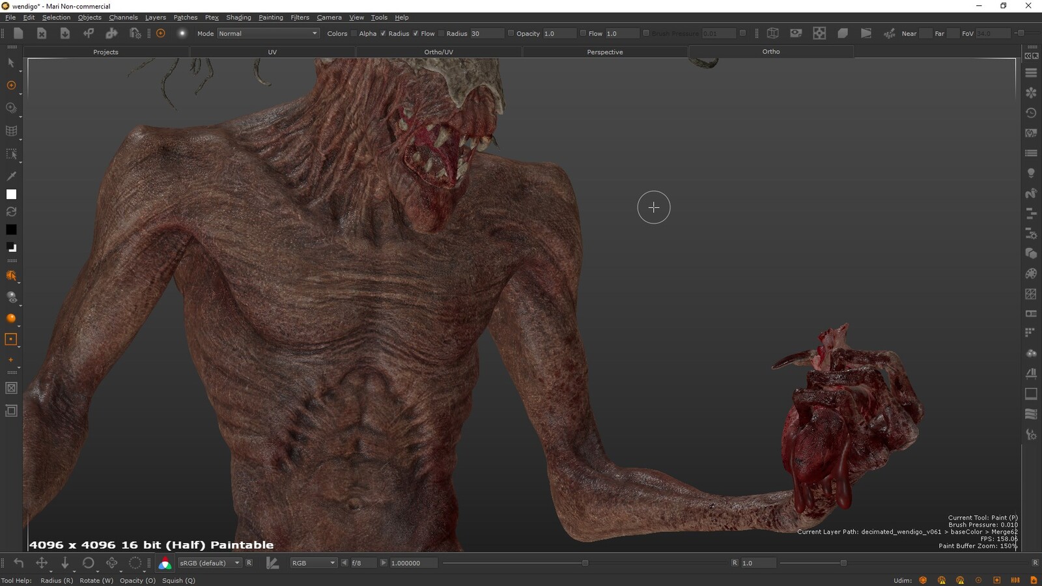Screen dimensions: 1042x586
Task: Expand the Select tool flyout arrow
Action: pyautogui.click(x=20, y=71)
